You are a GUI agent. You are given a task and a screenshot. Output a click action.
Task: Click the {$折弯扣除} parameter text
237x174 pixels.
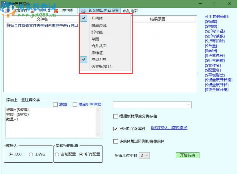click(215, 41)
